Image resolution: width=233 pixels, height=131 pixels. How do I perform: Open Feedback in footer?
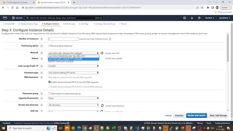pos(7,123)
